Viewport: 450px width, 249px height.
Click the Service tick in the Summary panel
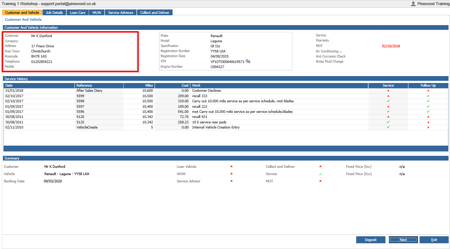tap(321, 174)
